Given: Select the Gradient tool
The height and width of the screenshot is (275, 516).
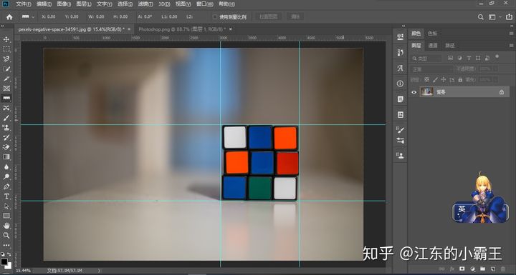Looking at the screenshot, I should coord(6,157).
